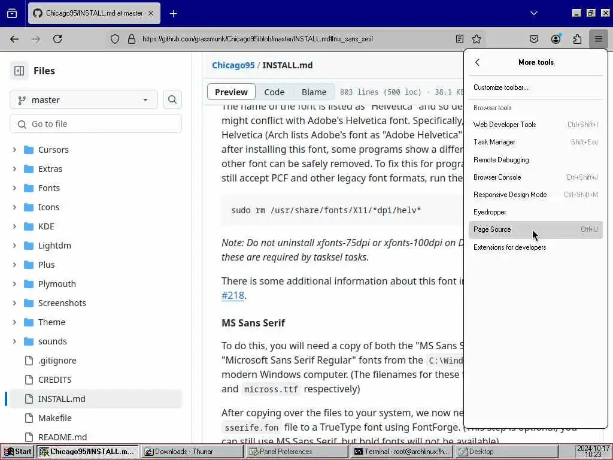Switch to Desktop taskbar item
The width and height of the screenshot is (613, 460).
(x=506, y=452)
